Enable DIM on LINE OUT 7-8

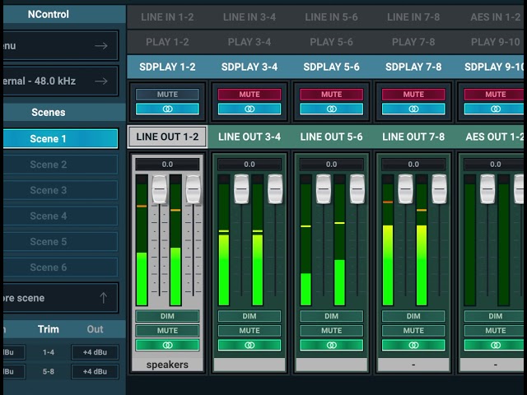click(x=413, y=316)
